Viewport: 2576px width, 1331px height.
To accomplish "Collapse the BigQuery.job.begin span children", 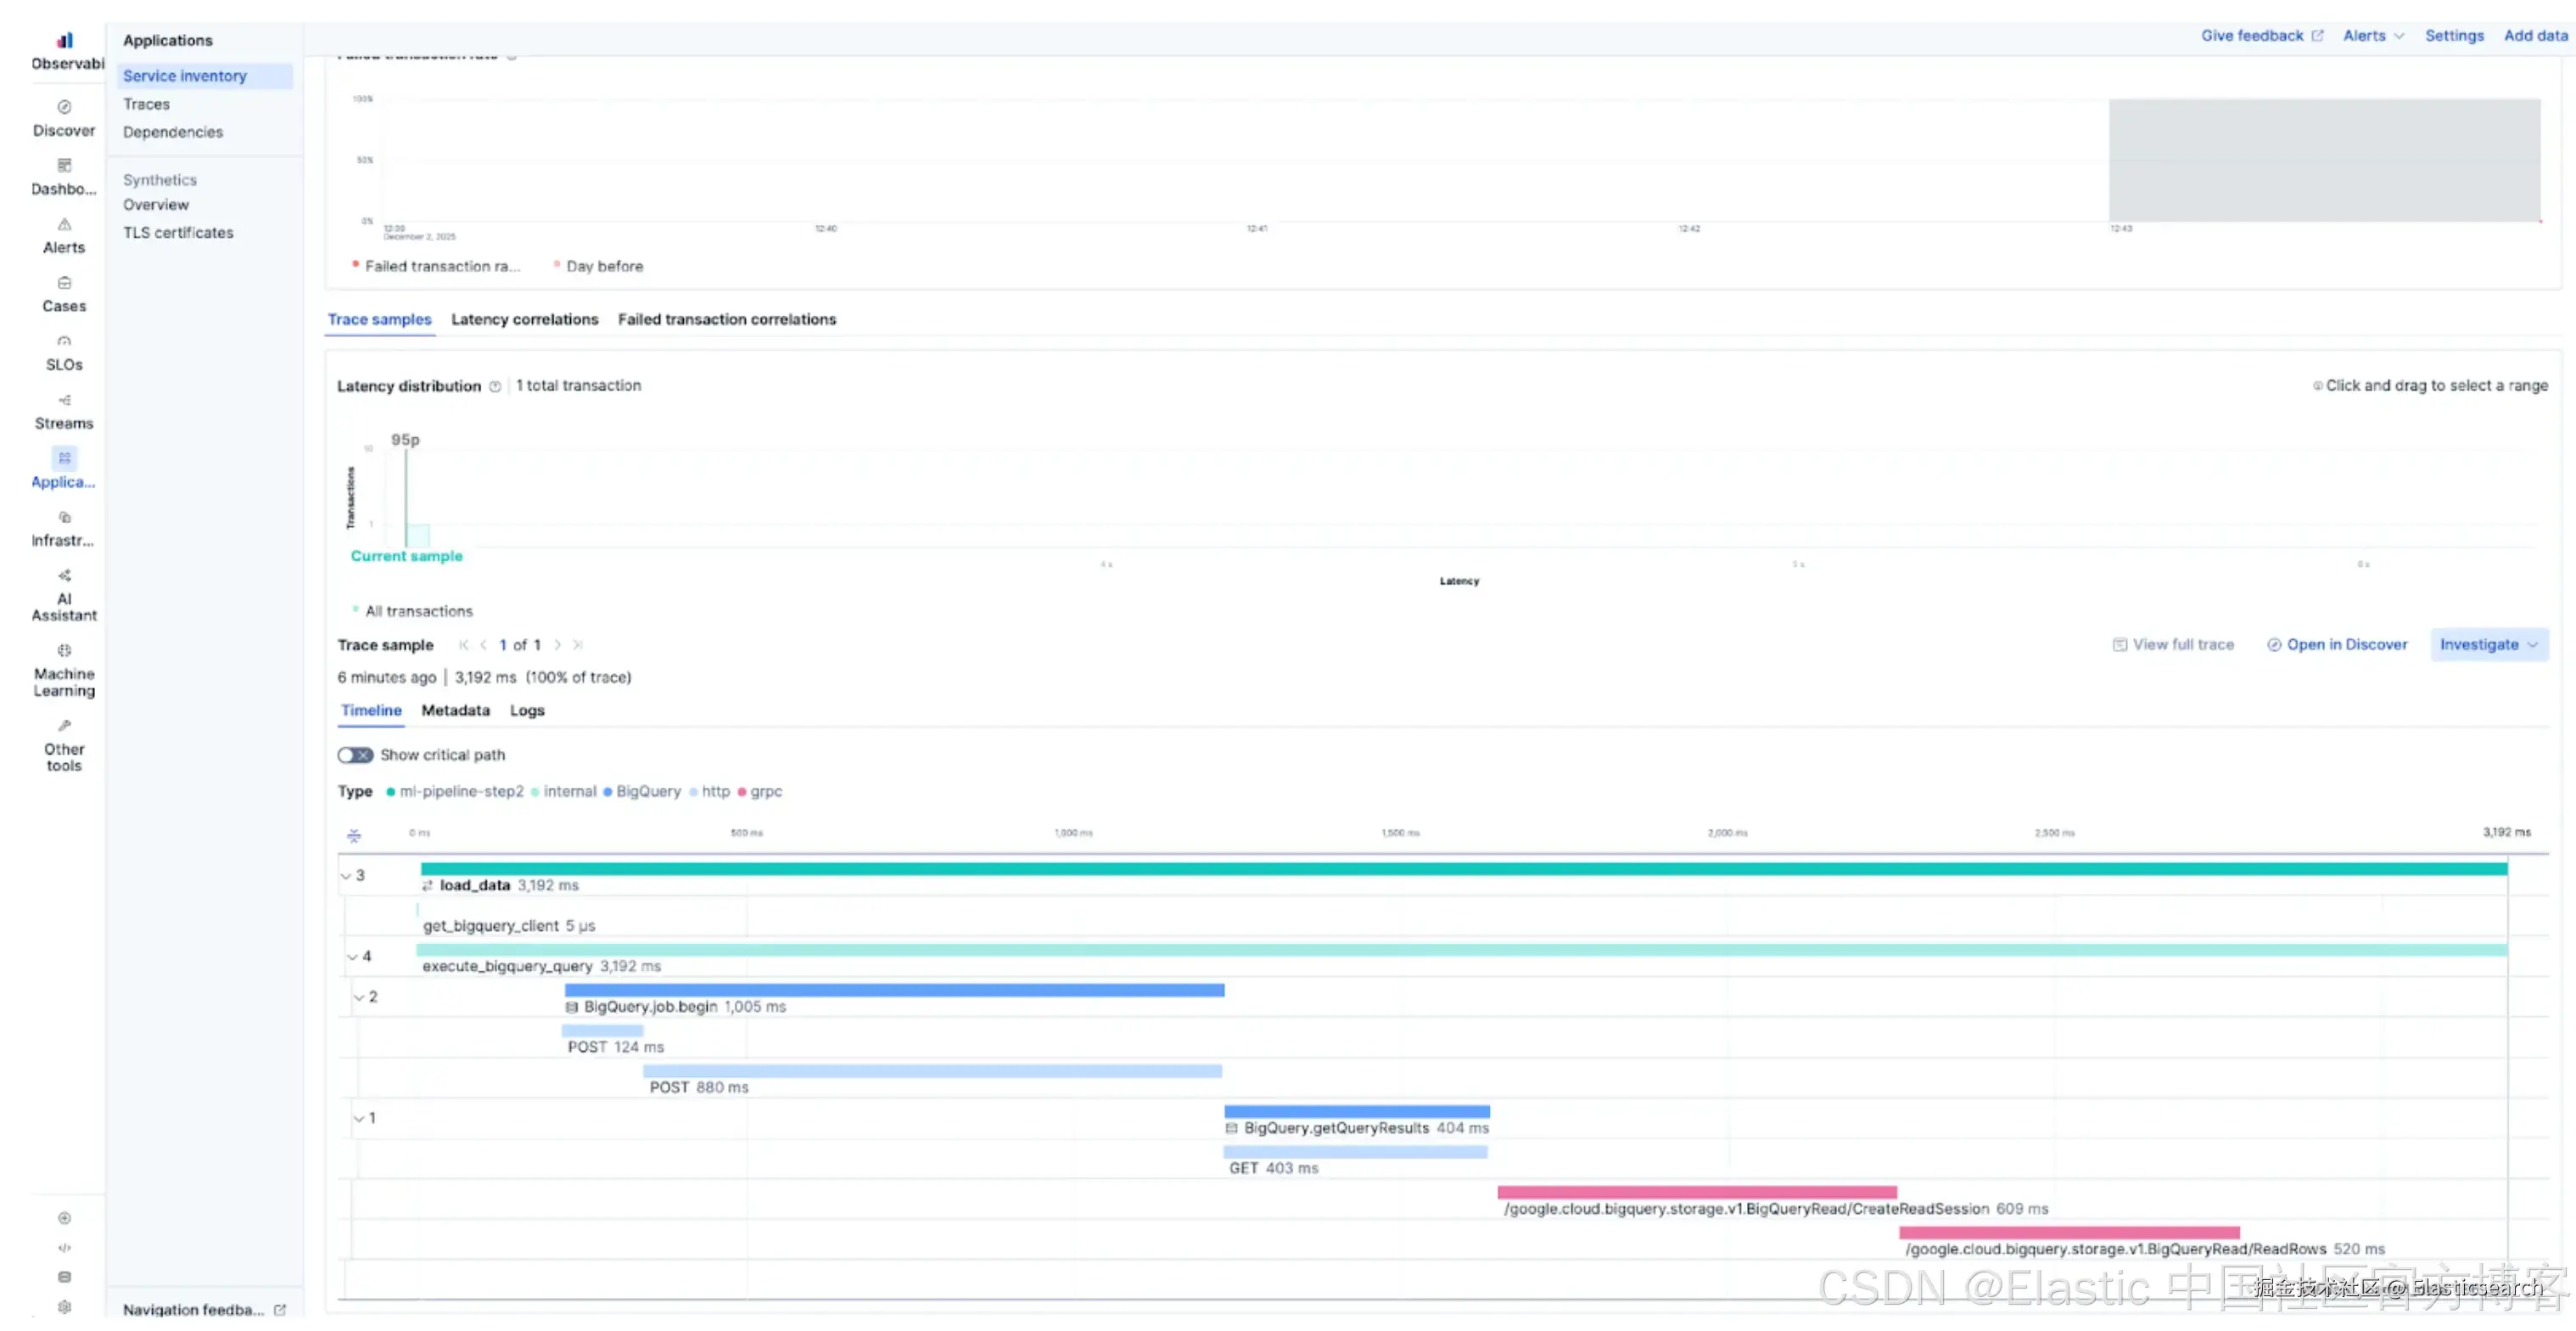I will point(359,997).
